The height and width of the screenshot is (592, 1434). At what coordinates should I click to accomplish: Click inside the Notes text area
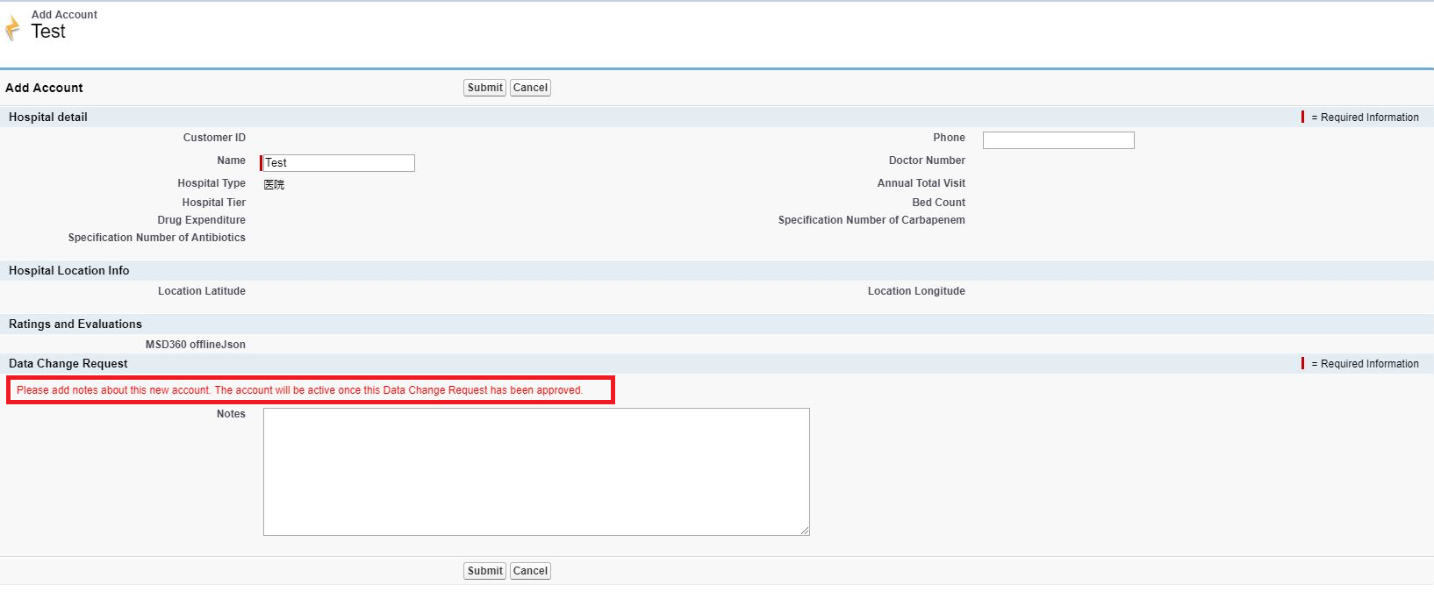pos(536,471)
